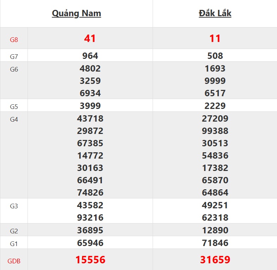Click Đắk Lắk G8 number 11
Image resolution: width=277 pixels, height=270 pixels.
pos(215,38)
